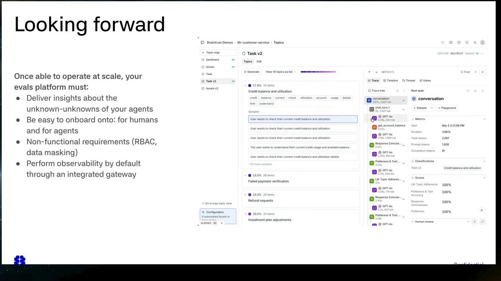Switch to the Edit tab

pos(259,62)
